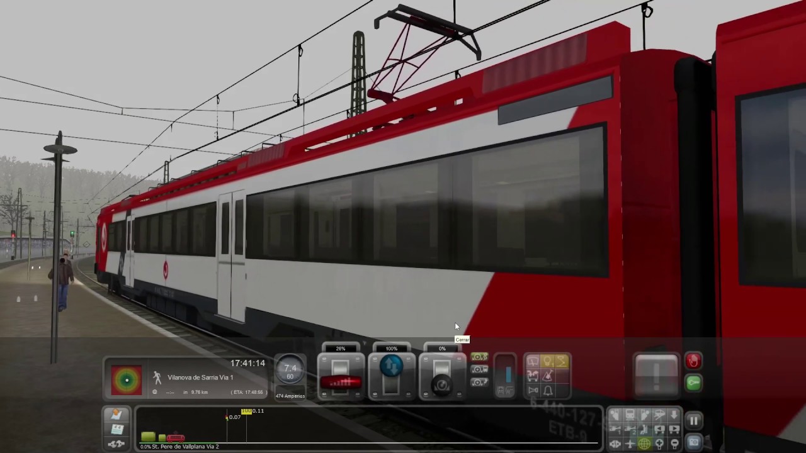
Task: Click St. Pere de Vallplana Via 2 label
Action: coord(185,447)
